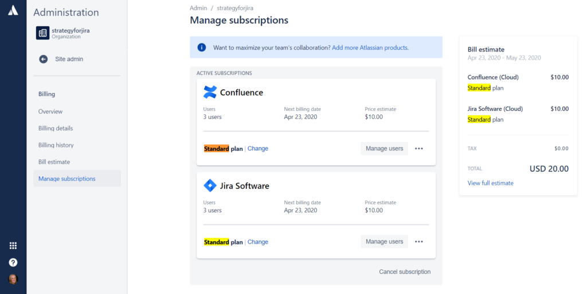This screenshot has height=294, width=587.
Task: Click Change link for Confluence plan
Action: coord(258,148)
